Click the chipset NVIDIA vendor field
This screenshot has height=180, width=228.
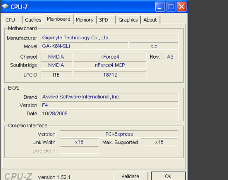[x=56, y=57]
